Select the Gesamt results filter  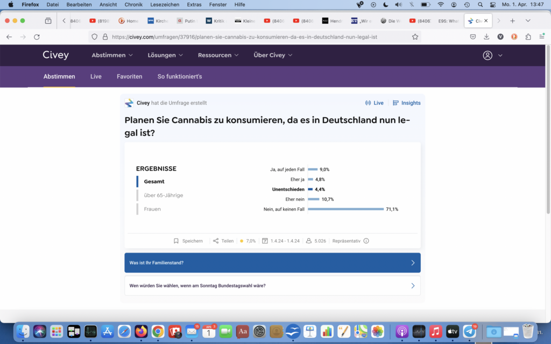pyautogui.click(x=154, y=182)
